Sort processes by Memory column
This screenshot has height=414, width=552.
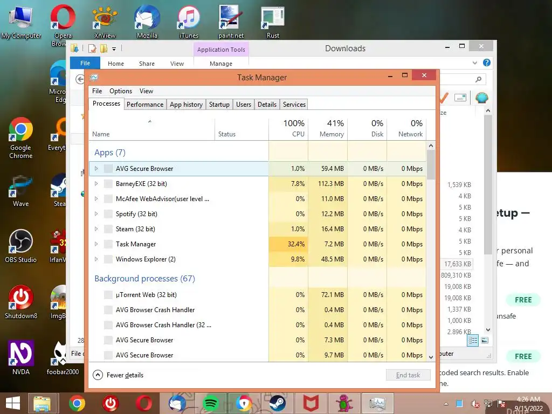[x=328, y=129]
